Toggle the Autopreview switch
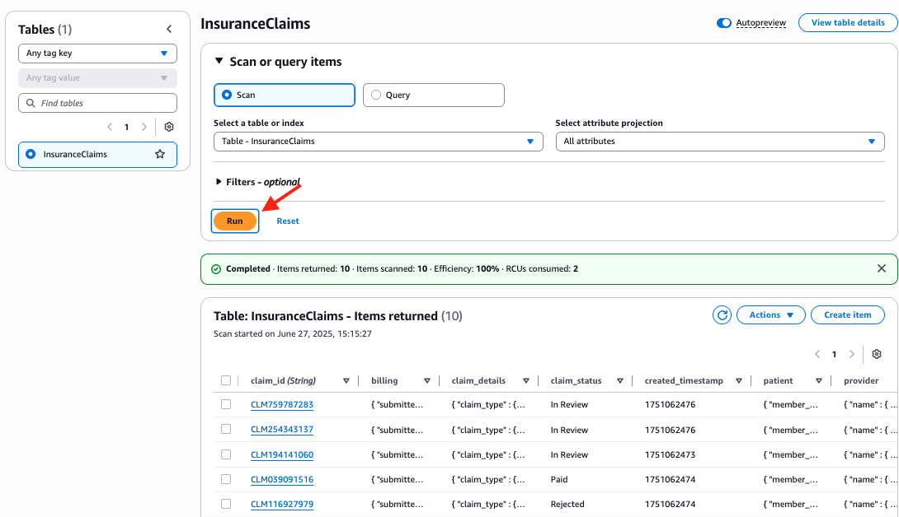This screenshot has width=899, height=517. [724, 23]
